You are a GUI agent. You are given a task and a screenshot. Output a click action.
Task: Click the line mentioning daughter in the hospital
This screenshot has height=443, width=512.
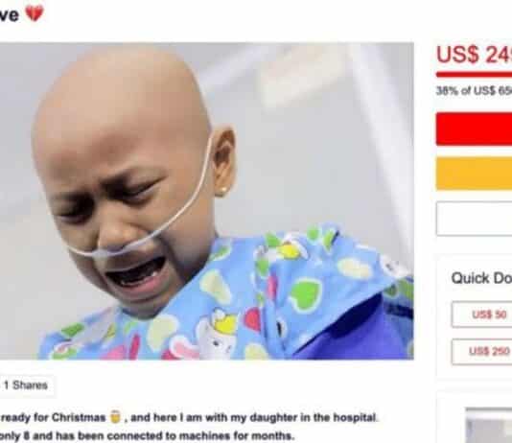(x=189, y=417)
